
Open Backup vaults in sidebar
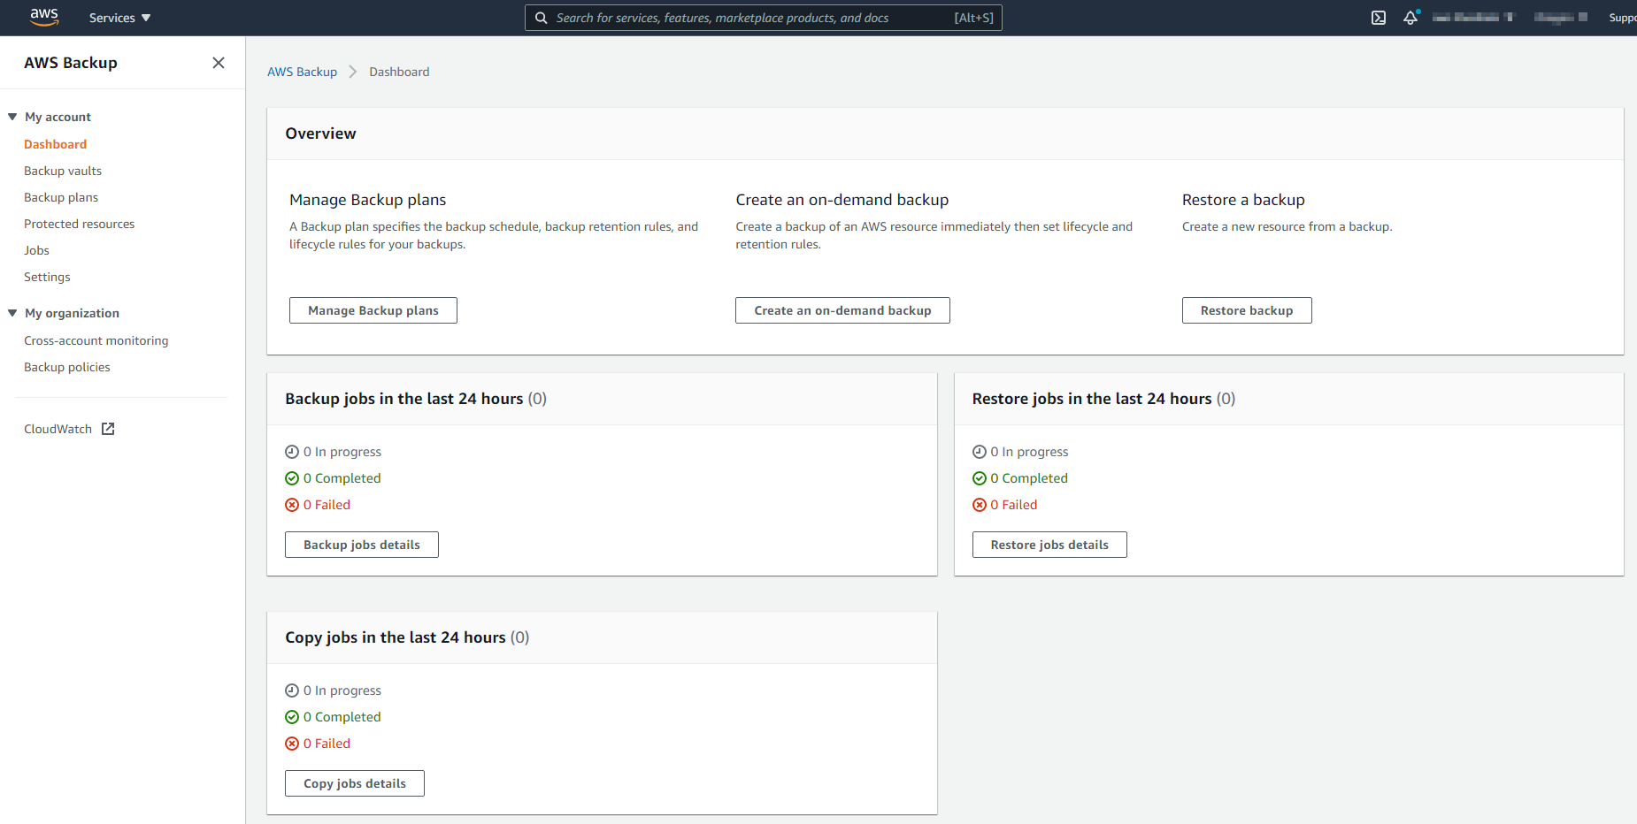[63, 171]
